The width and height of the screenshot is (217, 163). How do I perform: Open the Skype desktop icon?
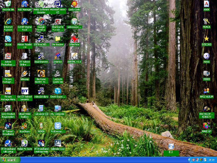8,39
